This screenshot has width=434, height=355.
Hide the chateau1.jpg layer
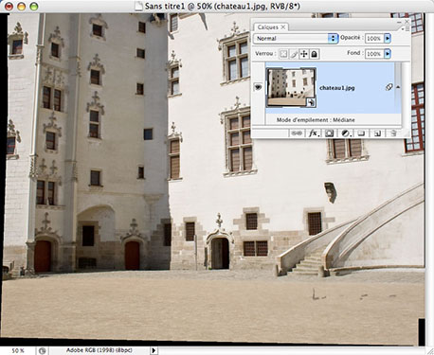[258, 87]
